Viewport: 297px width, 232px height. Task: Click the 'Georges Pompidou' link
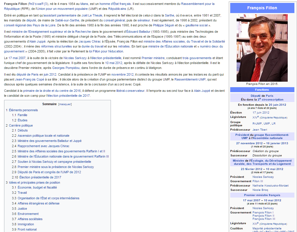click(66, 68)
